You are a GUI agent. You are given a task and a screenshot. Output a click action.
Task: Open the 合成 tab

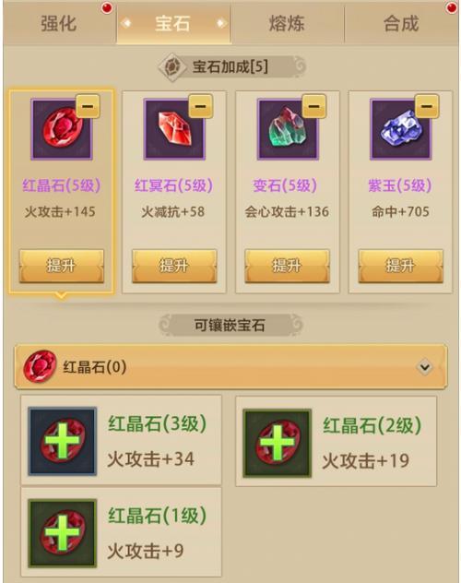tap(402, 23)
